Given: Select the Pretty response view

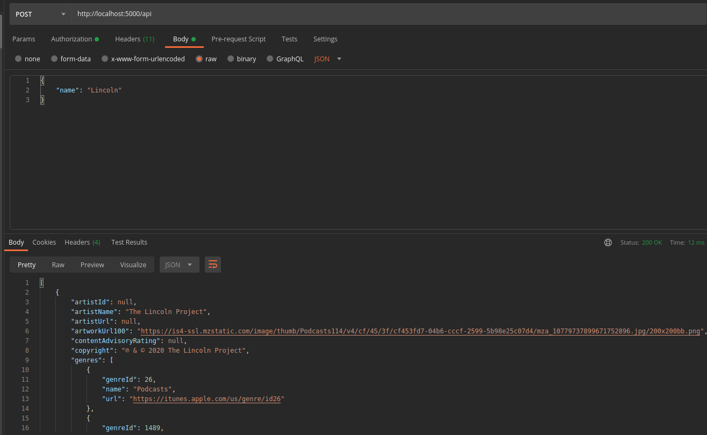Looking at the screenshot, I should point(27,265).
